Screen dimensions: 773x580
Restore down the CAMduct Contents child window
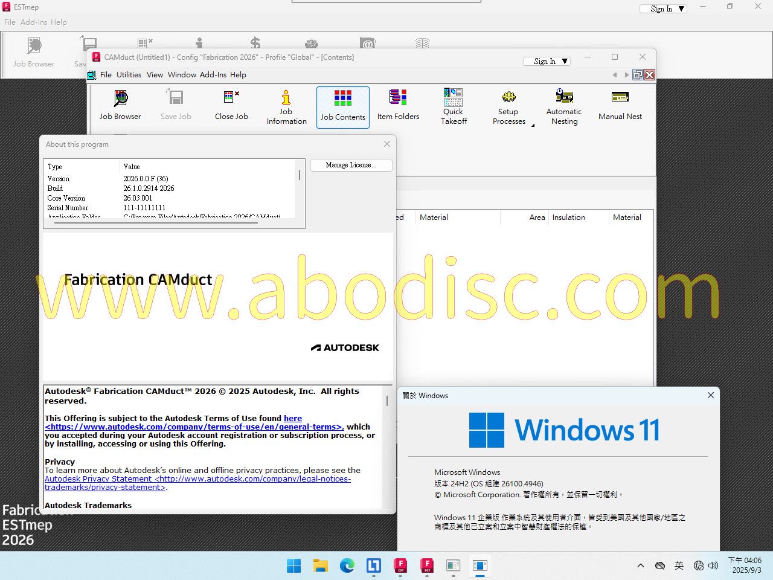click(638, 75)
